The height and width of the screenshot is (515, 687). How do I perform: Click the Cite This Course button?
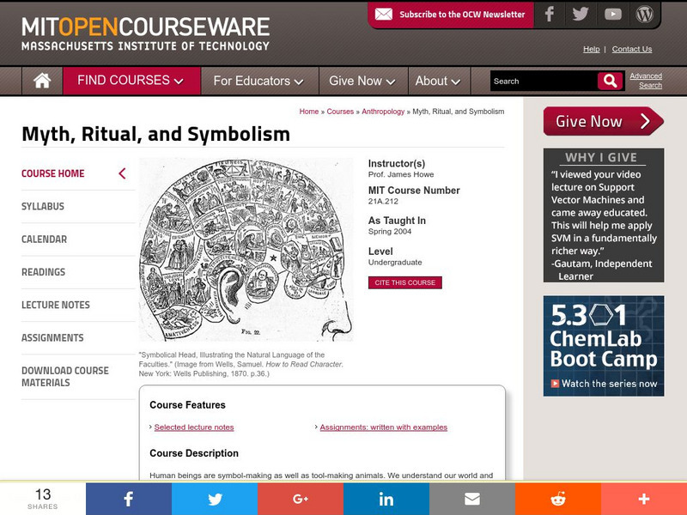click(404, 282)
